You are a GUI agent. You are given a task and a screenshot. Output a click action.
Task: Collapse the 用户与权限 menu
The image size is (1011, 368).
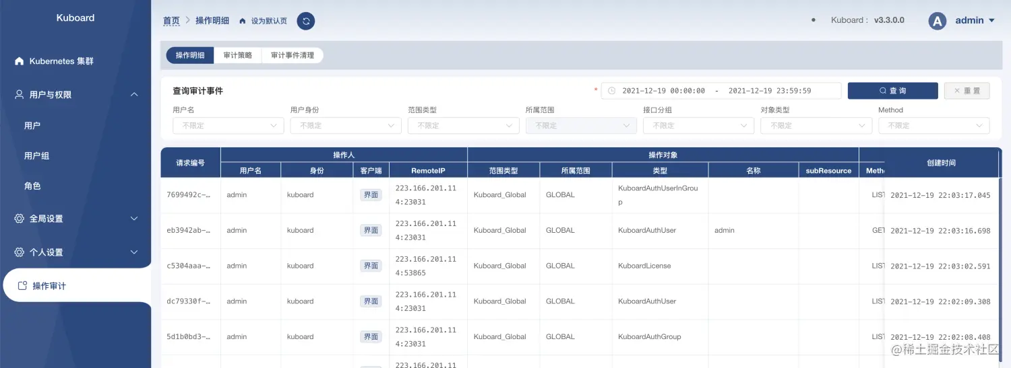pos(134,95)
